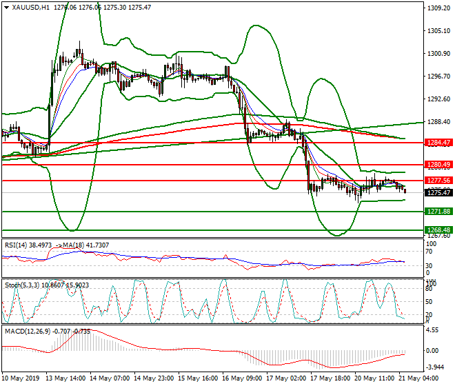Click the current price label 1275.47

pyautogui.click(x=438, y=192)
